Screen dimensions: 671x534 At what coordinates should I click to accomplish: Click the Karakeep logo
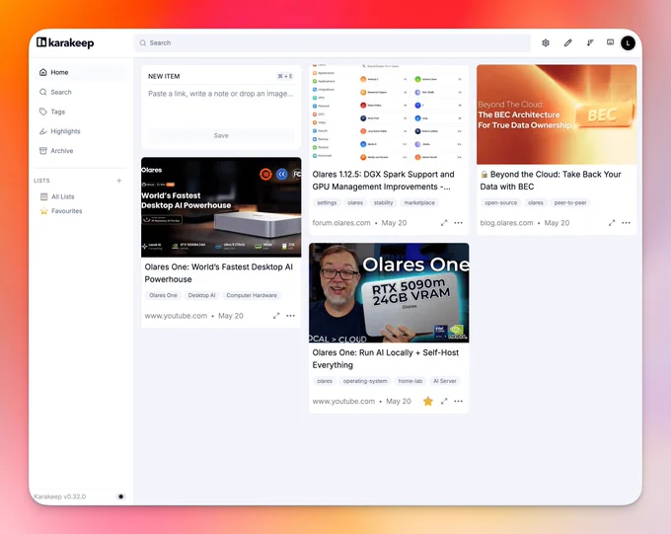pyautogui.click(x=65, y=42)
